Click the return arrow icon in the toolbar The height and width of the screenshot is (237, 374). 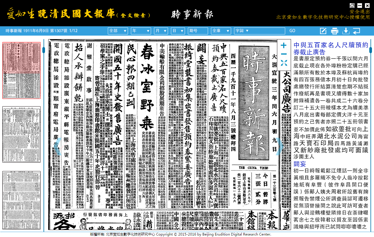click(357, 30)
